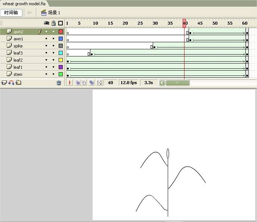The image size is (257, 222).
Task: Select the leaf1 layer name
Action: coord(18,67)
